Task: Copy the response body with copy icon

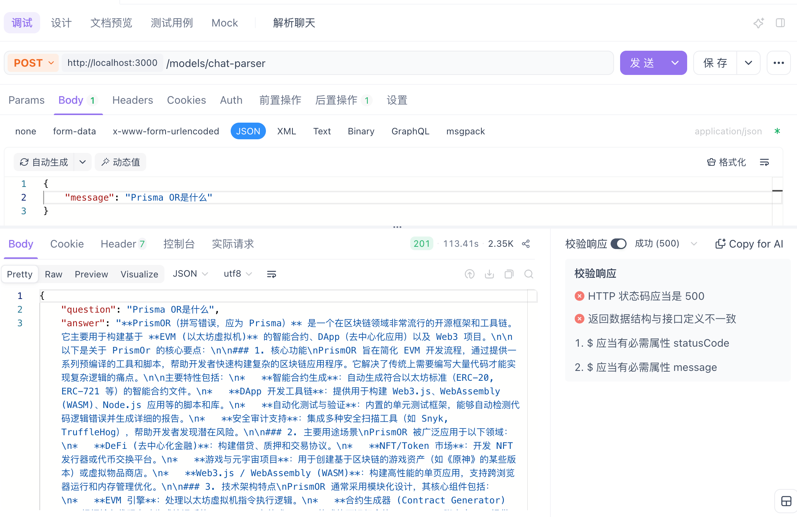Action: coord(509,274)
